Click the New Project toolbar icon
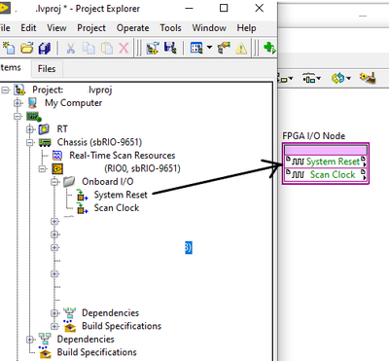This screenshot has height=361, width=389. (x=9, y=49)
